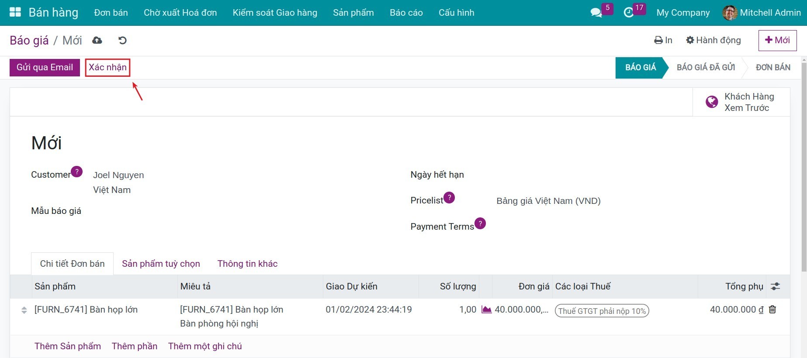Click the Pricelist field value

pyautogui.click(x=548, y=201)
